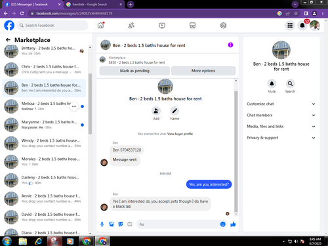The image size is (328, 246).
Task: Open the Marketplace storefront icon
Action: [x=192, y=26]
